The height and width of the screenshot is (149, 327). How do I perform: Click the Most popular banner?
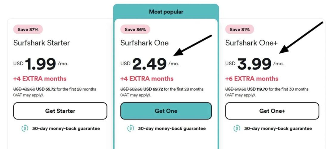point(166,12)
